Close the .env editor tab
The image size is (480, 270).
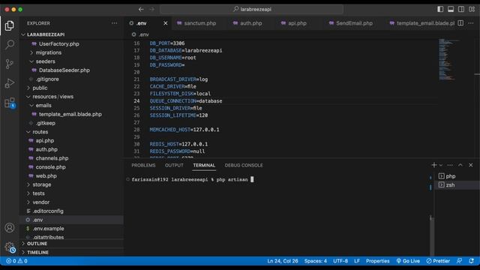[x=165, y=23]
